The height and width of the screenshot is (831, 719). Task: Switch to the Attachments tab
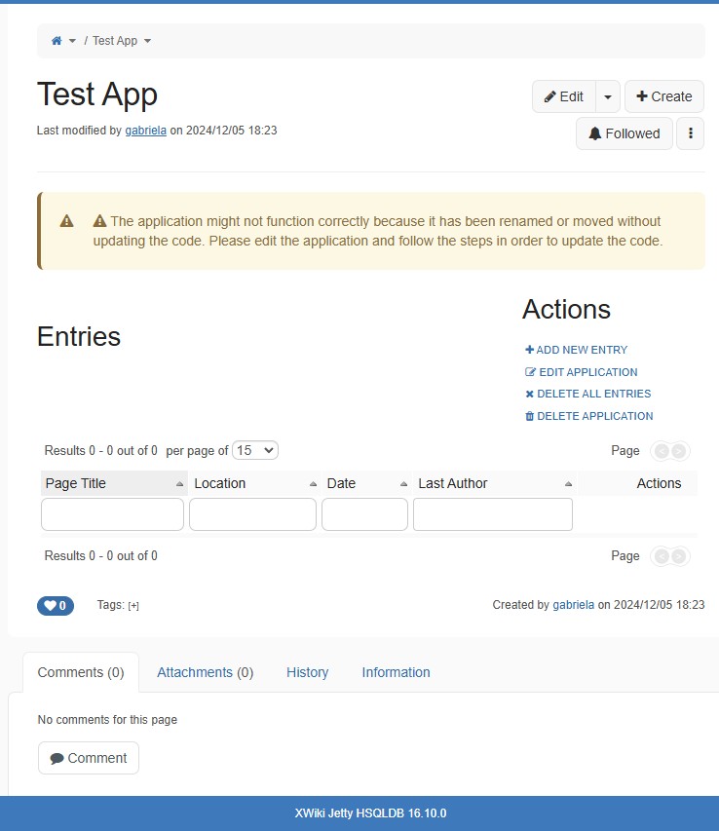click(x=205, y=672)
